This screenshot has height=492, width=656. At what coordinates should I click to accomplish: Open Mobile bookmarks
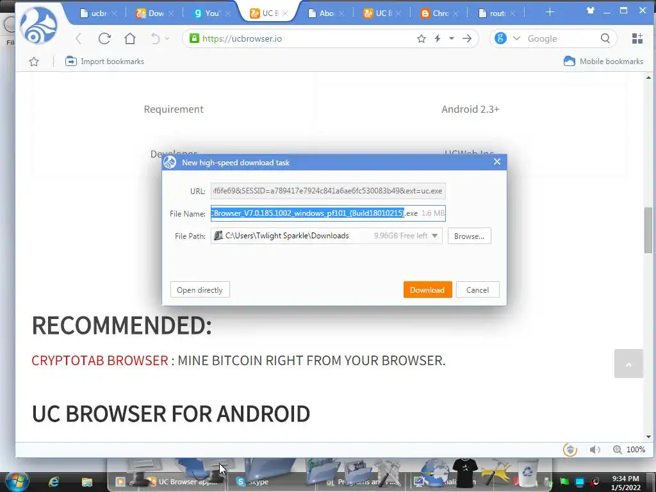(603, 61)
